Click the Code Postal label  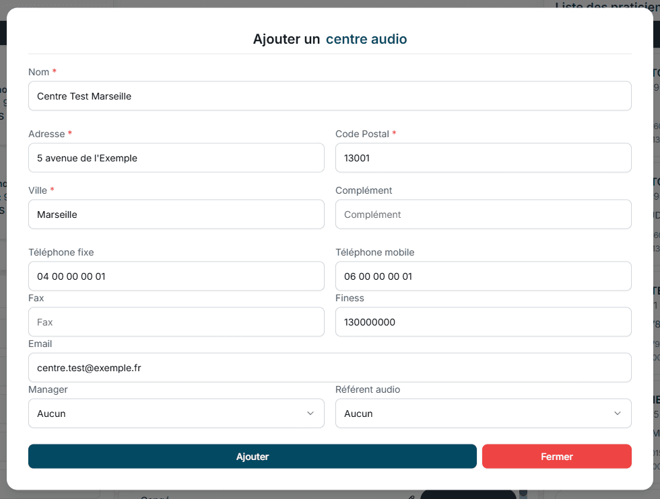(x=362, y=134)
